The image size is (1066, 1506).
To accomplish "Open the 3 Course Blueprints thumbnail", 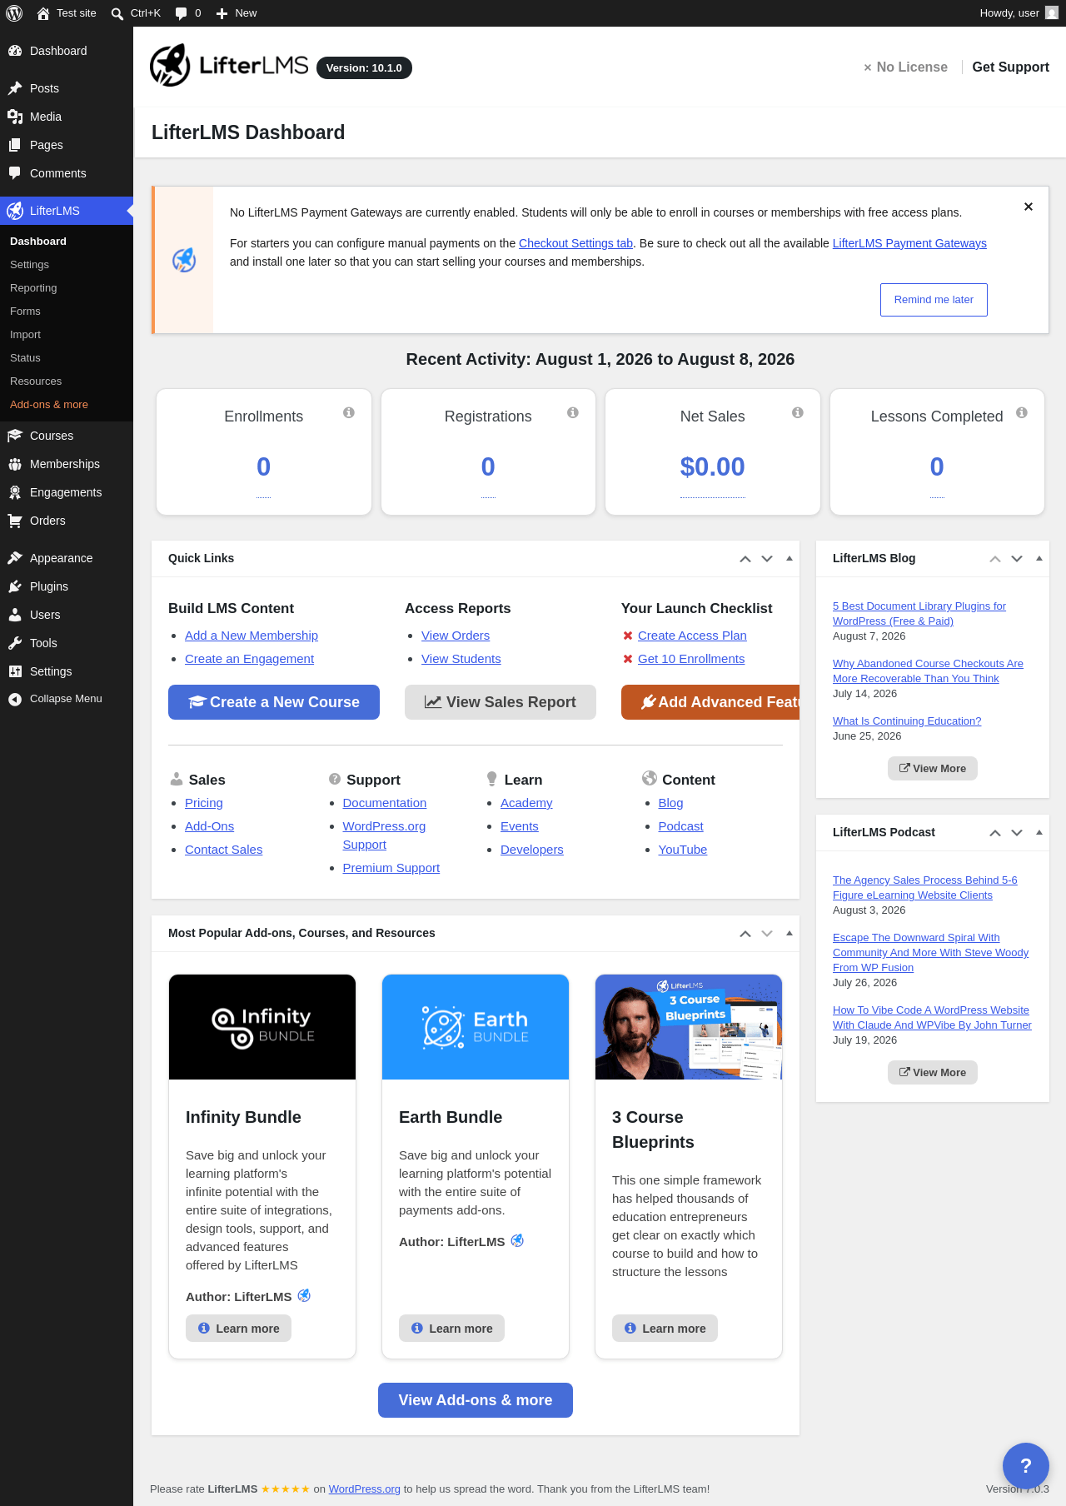I will coord(689,1027).
